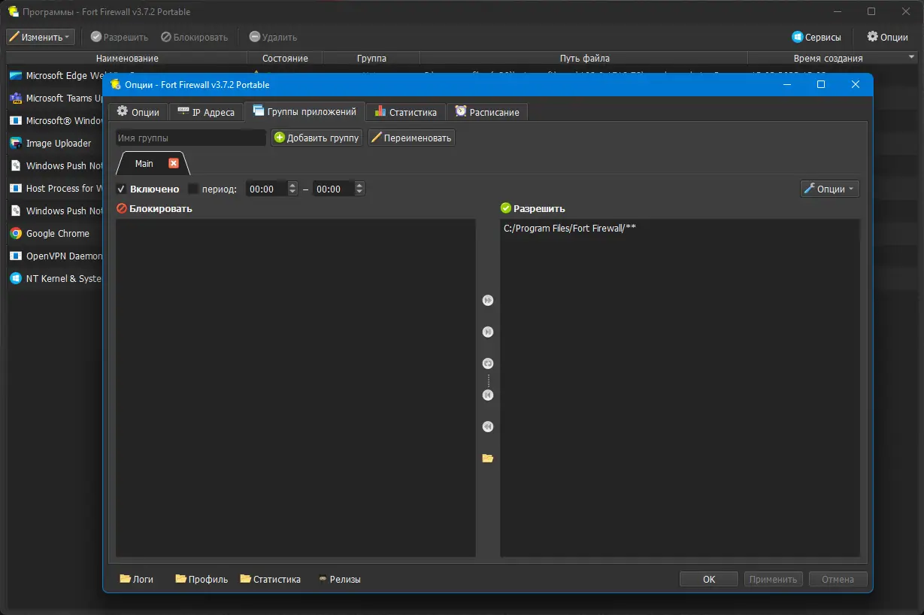Remove the Main group with red X
924x615 pixels.
(174, 163)
